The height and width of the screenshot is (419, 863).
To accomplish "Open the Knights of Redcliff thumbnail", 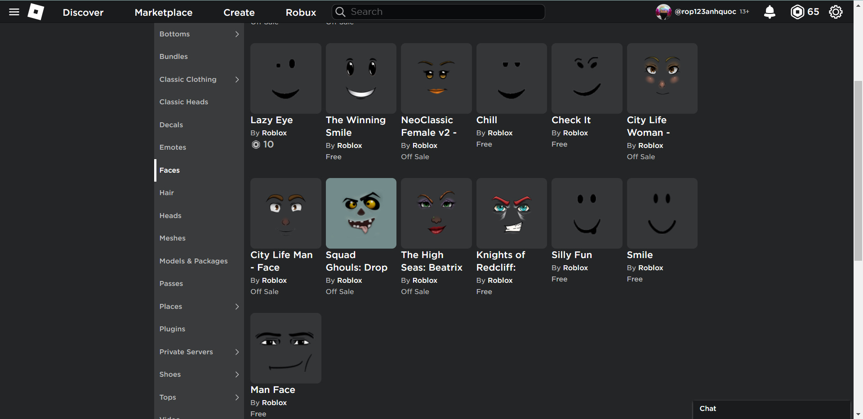I will pos(512,213).
